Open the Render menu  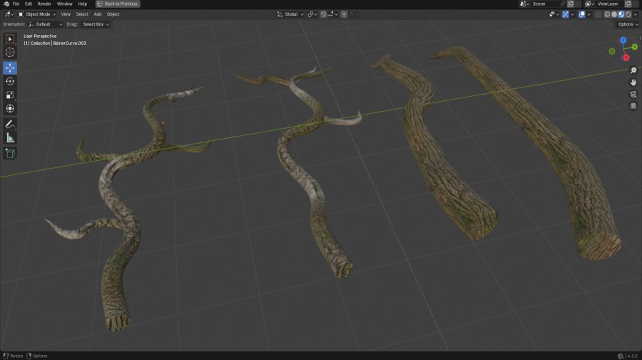(x=44, y=4)
